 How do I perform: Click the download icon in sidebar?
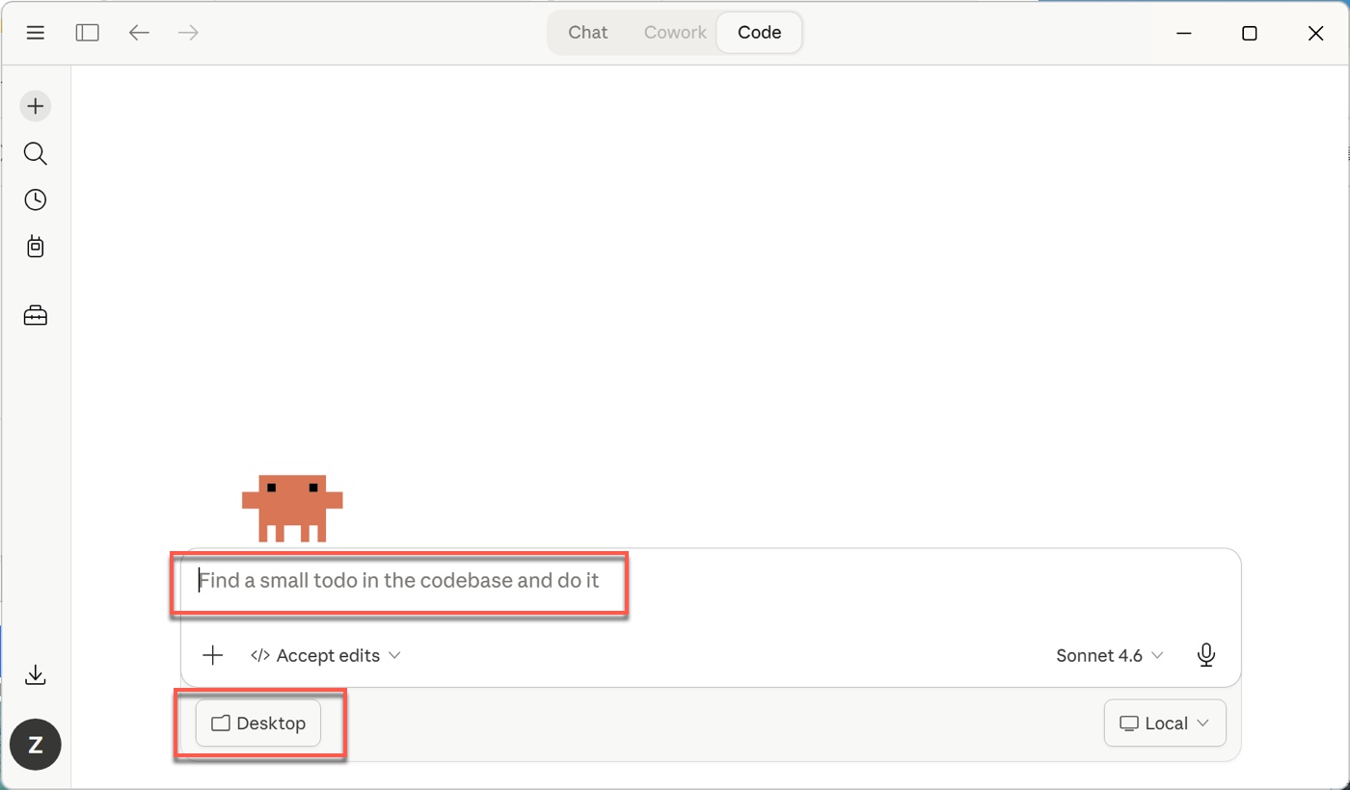pyautogui.click(x=36, y=674)
